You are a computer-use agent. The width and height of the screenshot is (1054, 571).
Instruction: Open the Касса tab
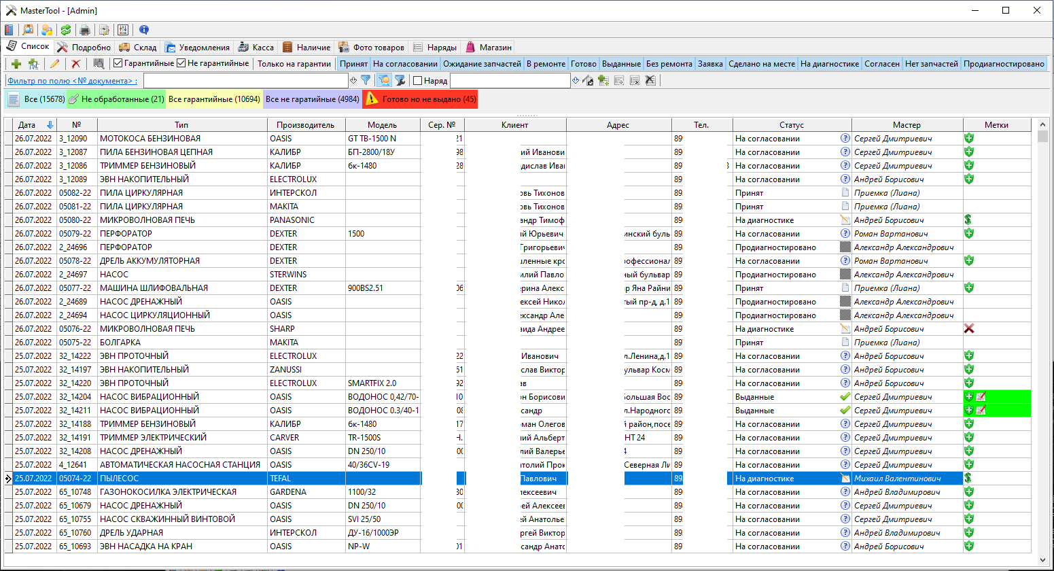256,48
